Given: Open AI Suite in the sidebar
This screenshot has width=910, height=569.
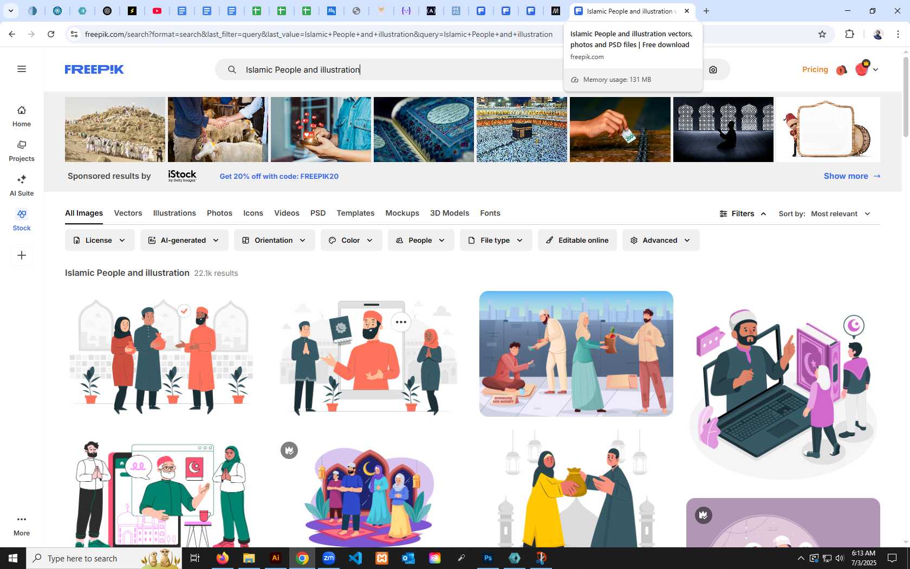Looking at the screenshot, I should 22,185.
